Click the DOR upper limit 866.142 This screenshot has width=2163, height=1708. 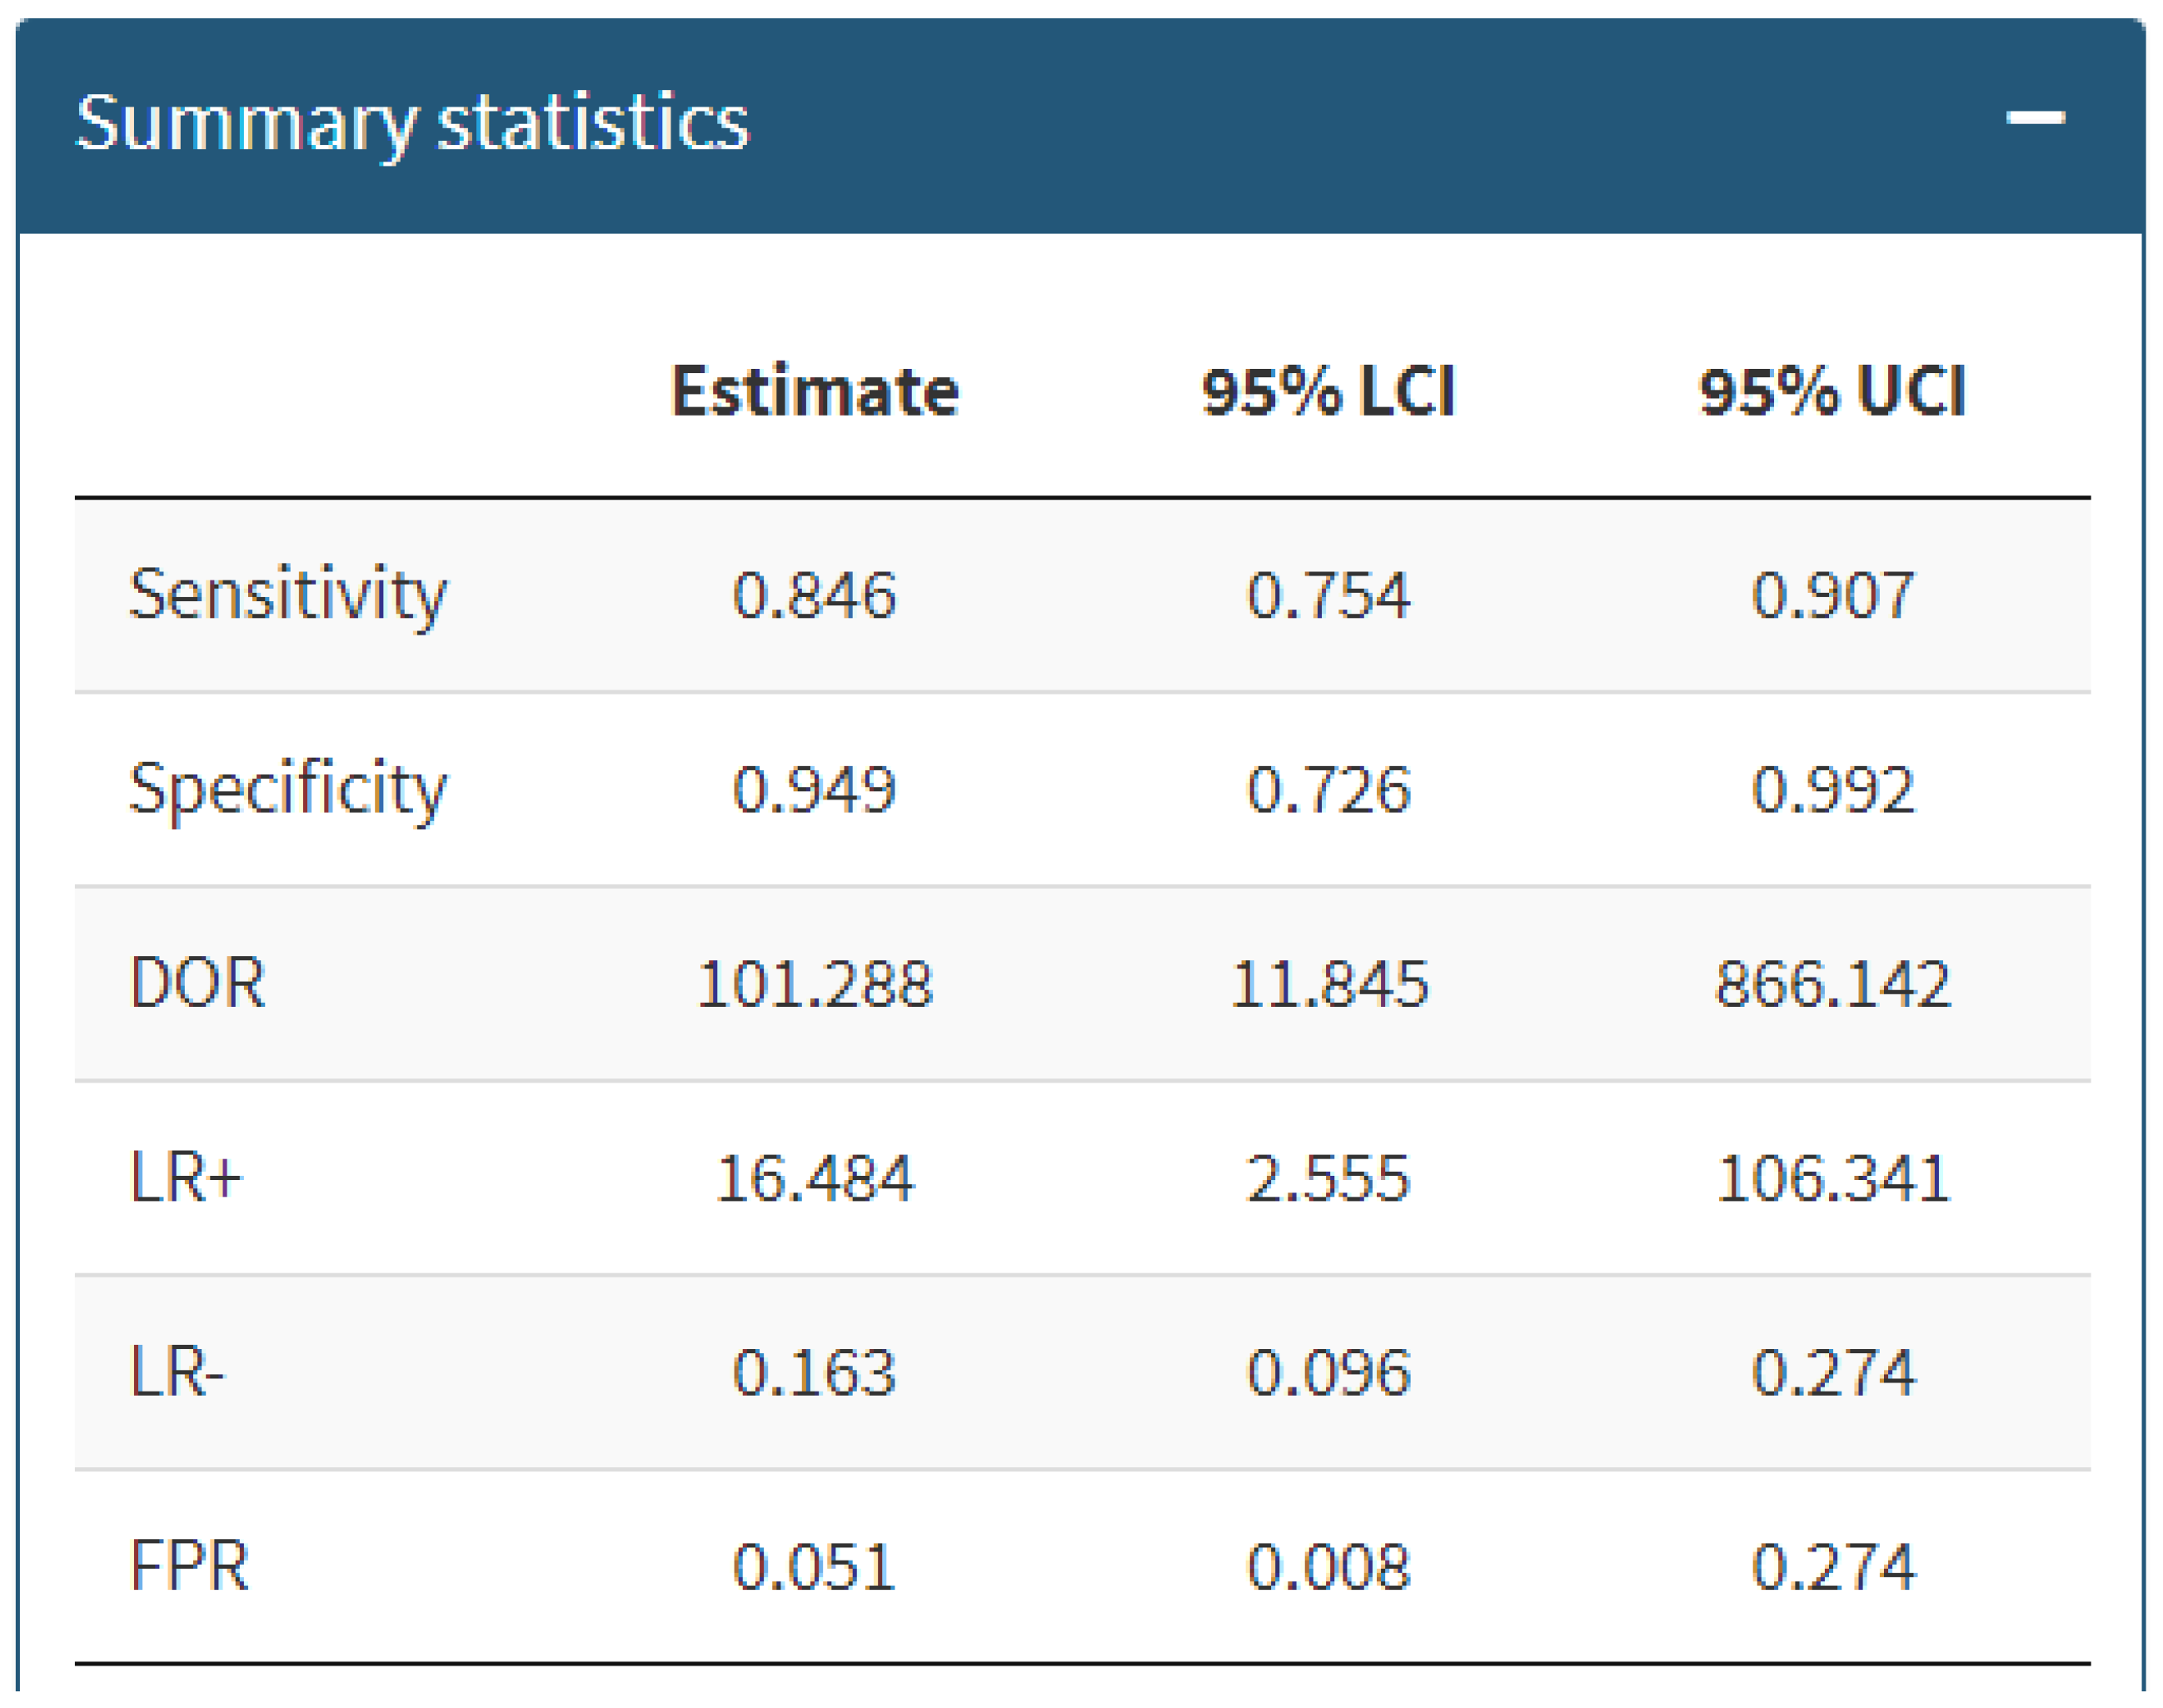(x=1832, y=984)
